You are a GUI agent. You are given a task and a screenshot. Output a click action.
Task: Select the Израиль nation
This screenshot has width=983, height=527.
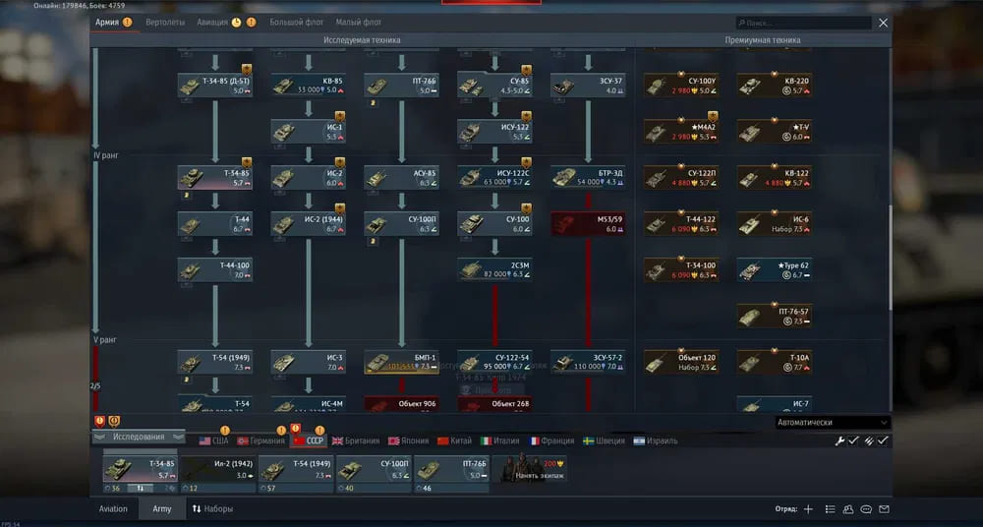click(655, 441)
